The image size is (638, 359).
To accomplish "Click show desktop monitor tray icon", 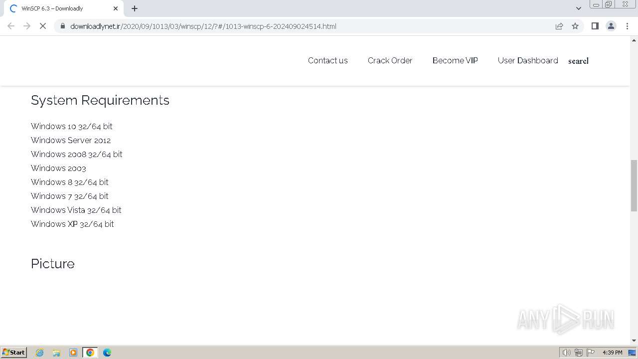I will (x=632, y=353).
